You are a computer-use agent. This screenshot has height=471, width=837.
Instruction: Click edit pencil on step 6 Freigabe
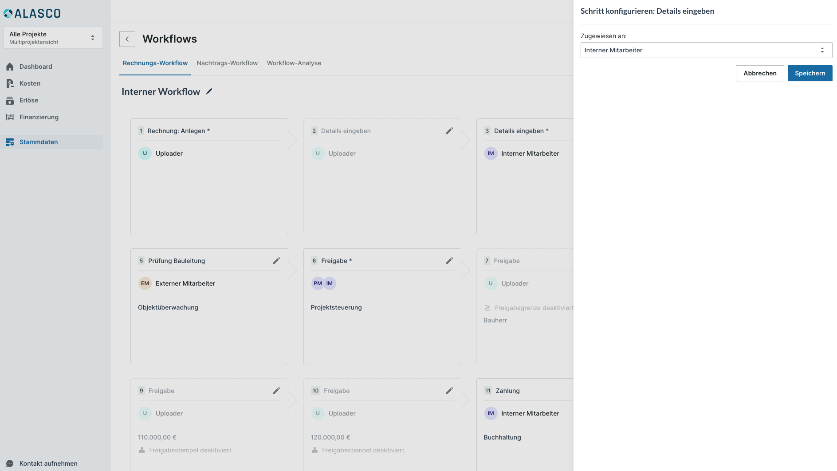pyautogui.click(x=449, y=261)
